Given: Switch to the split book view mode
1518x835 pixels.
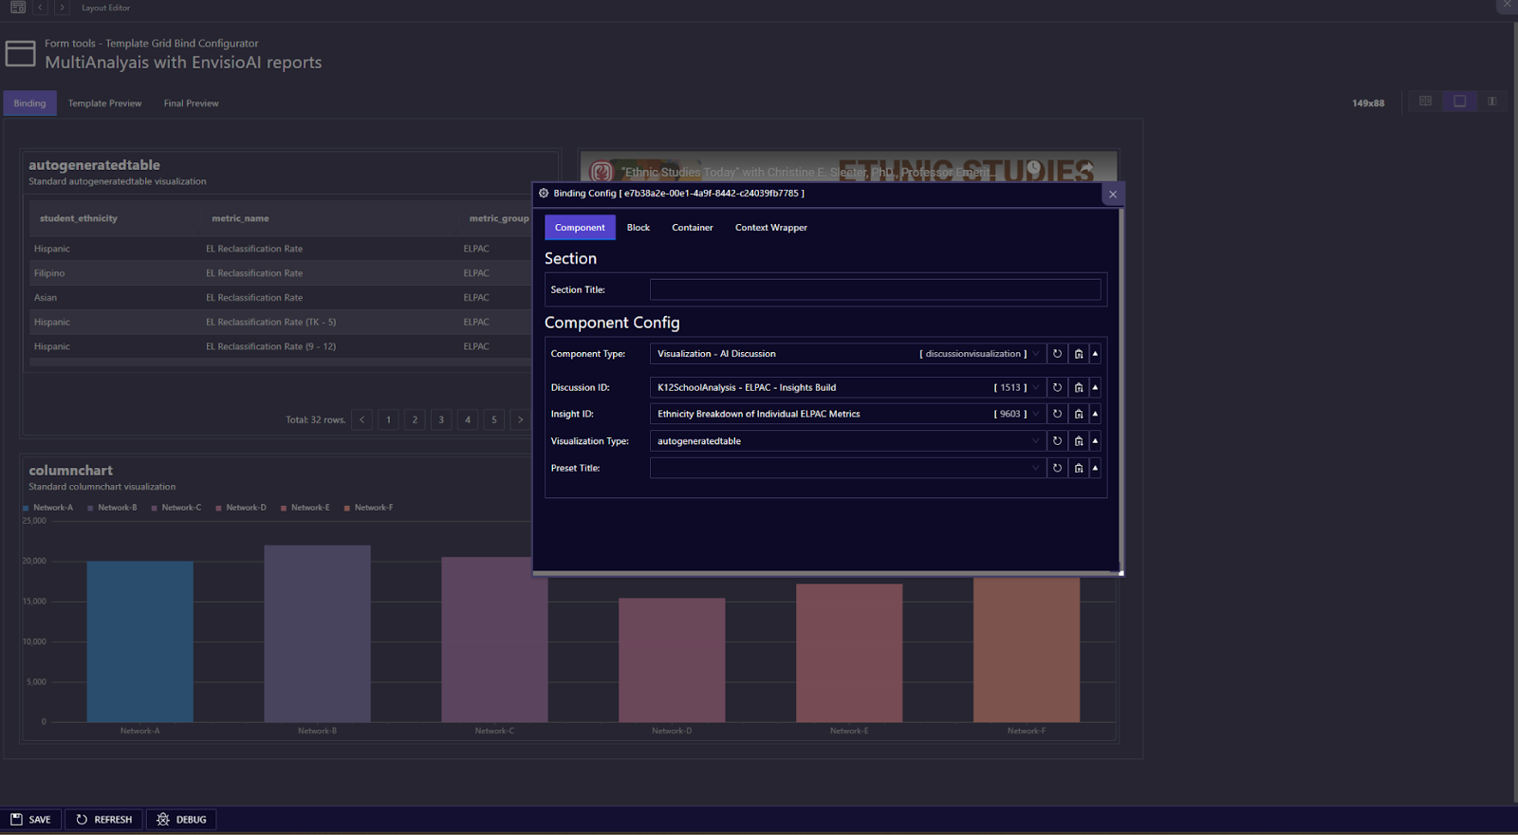Looking at the screenshot, I should point(1425,102).
